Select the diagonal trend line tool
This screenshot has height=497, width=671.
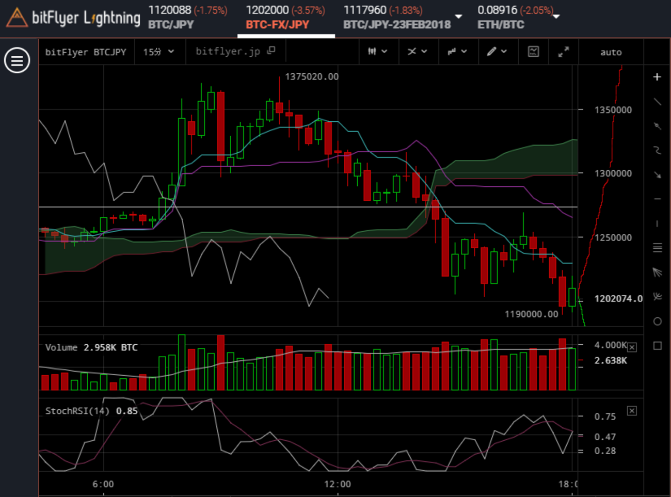(657, 102)
